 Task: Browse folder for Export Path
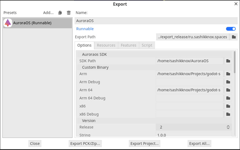coord(234,37)
